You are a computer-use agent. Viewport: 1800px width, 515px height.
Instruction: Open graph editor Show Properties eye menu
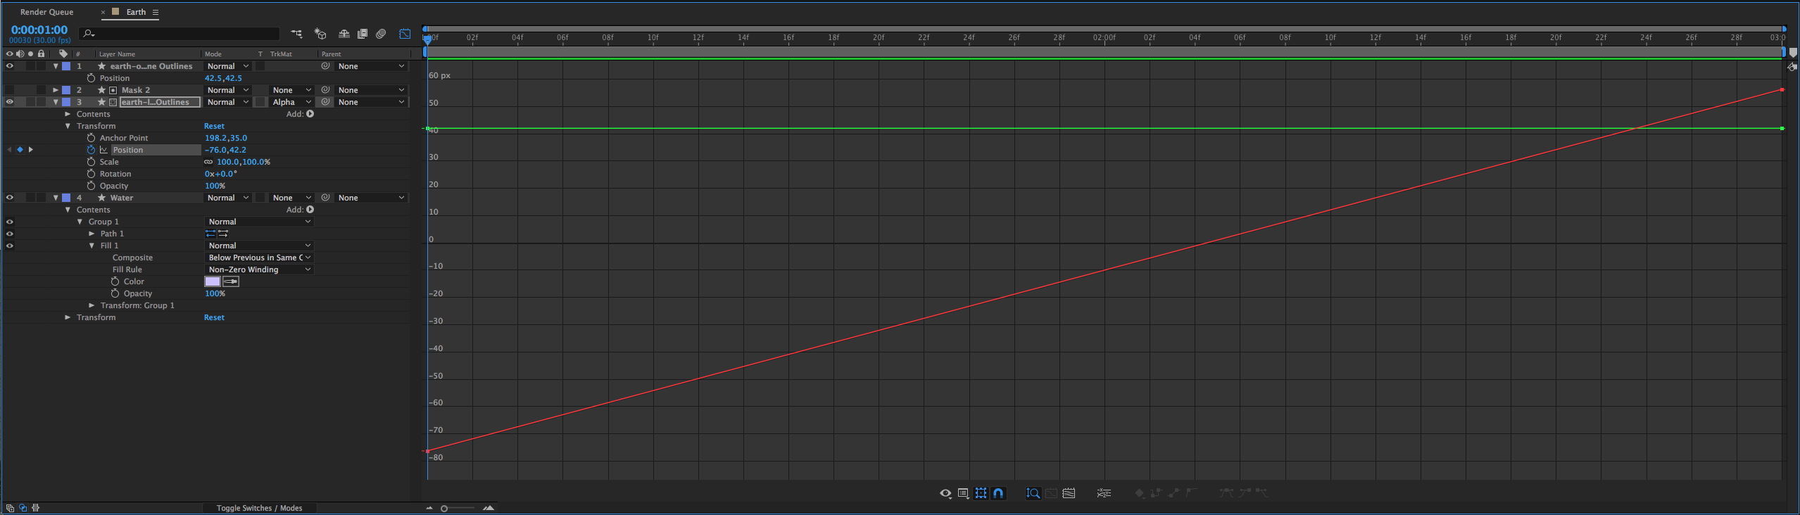tap(945, 493)
